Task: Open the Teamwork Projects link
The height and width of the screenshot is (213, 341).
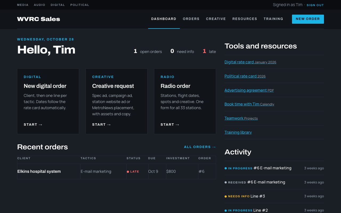Action: coord(241,118)
